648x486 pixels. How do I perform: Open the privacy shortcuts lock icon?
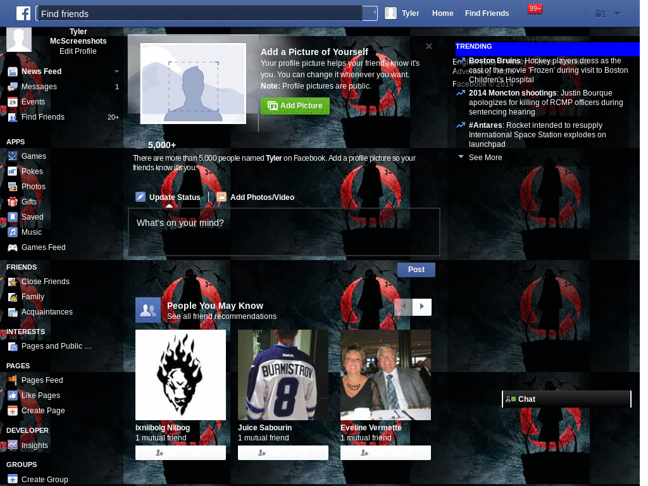pyautogui.click(x=600, y=14)
